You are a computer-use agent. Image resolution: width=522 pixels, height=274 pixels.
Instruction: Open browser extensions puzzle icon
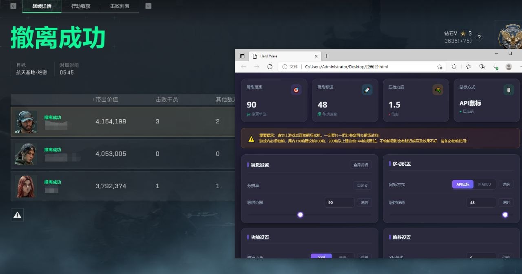[x=454, y=67]
